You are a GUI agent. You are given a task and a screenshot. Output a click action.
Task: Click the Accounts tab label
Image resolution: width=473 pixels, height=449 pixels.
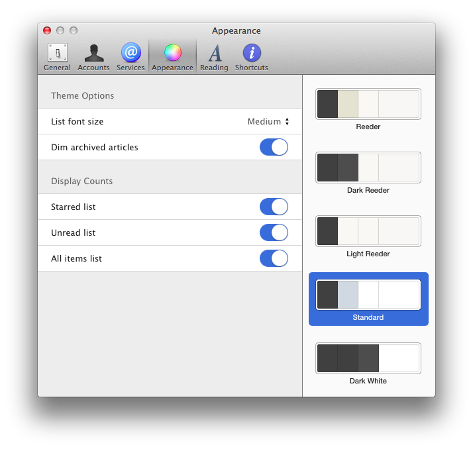[93, 68]
